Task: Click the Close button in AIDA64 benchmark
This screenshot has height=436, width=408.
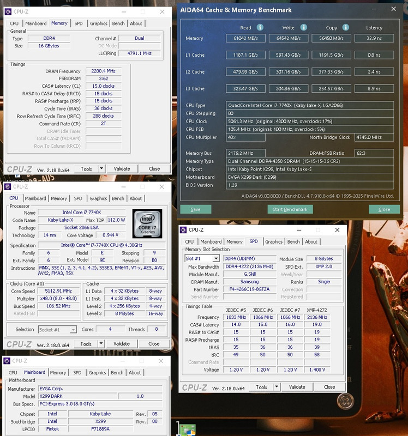Action: 384,209
